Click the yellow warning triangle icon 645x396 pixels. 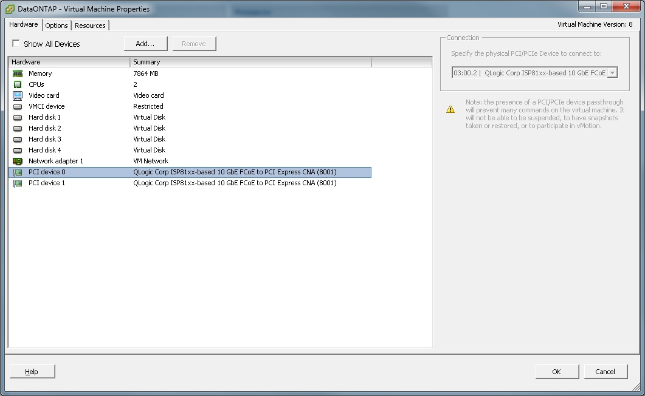[x=450, y=109]
